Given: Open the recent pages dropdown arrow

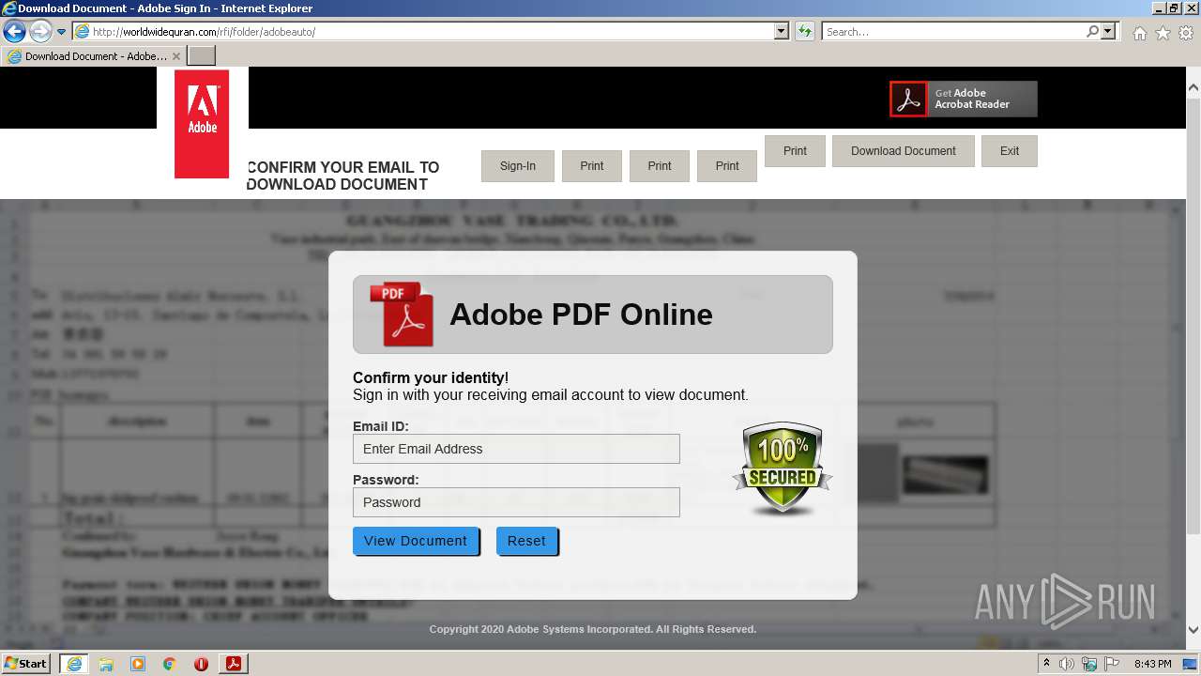Looking at the screenshot, I should [62, 32].
